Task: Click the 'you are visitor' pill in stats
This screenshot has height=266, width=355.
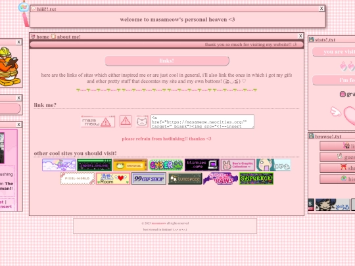Action: [x=334, y=52]
